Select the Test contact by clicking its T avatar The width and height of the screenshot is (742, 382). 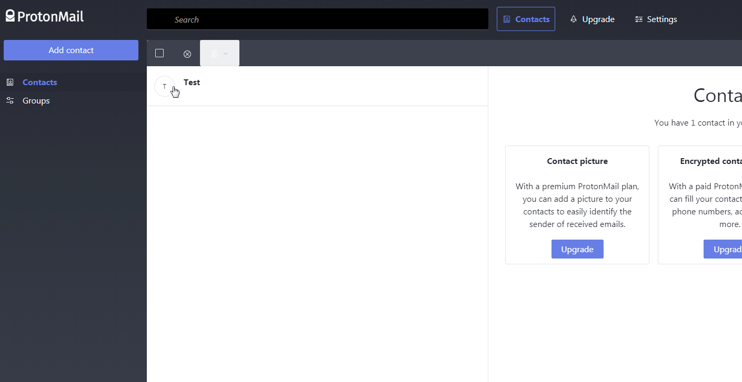coord(165,86)
